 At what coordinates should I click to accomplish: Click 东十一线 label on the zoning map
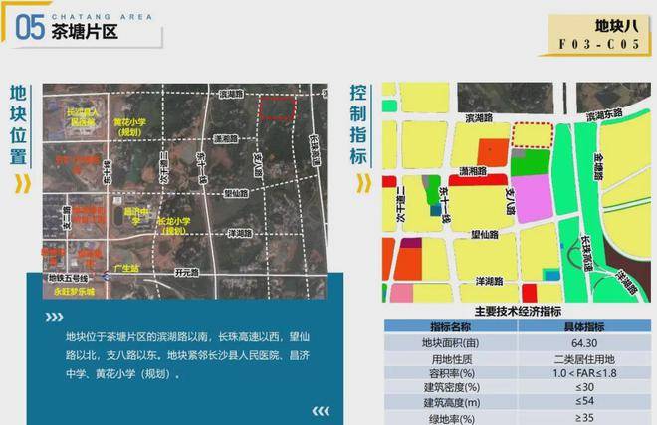[x=444, y=204]
